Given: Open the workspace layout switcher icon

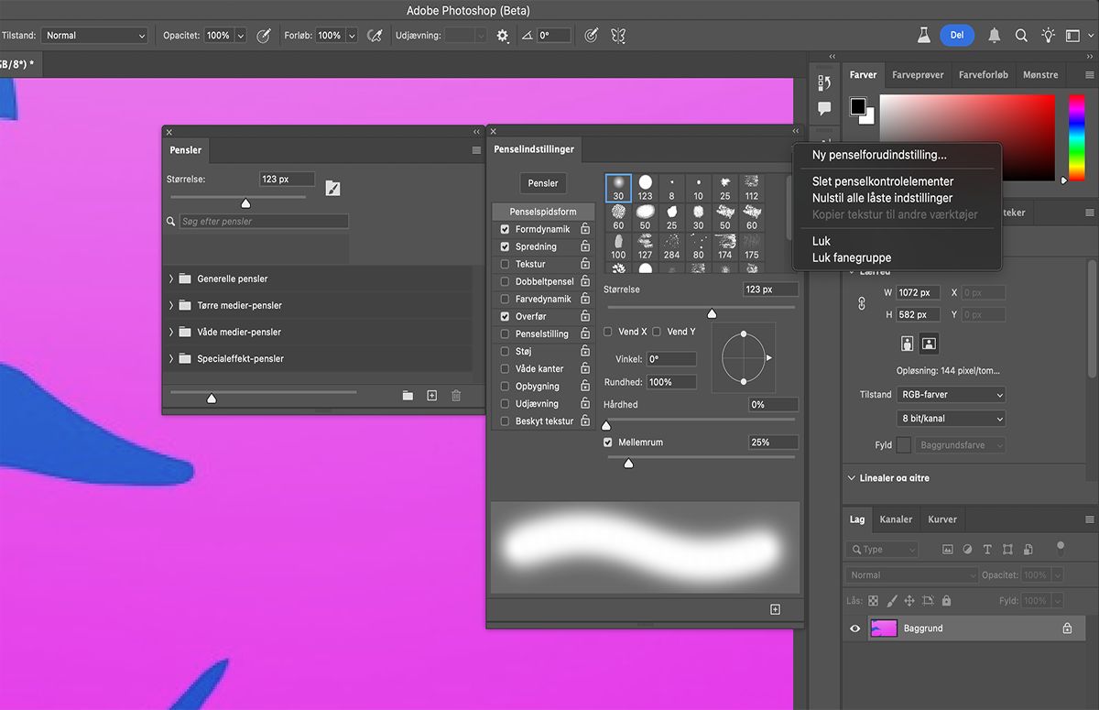Looking at the screenshot, I should [1073, 36].
